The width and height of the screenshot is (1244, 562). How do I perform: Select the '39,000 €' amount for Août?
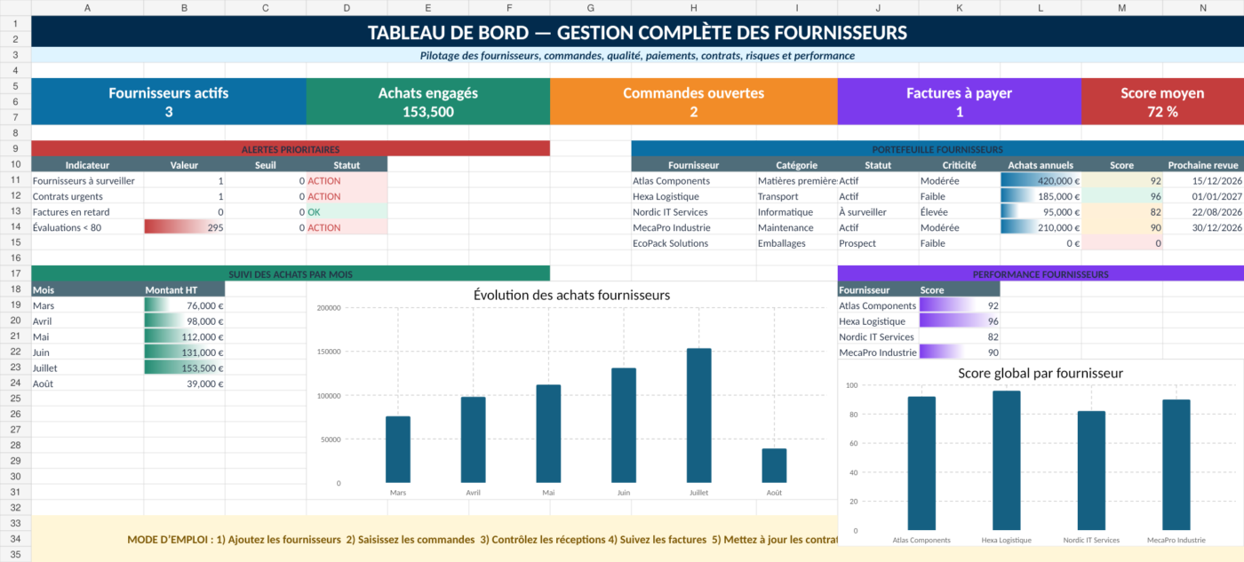click(184, 384)
